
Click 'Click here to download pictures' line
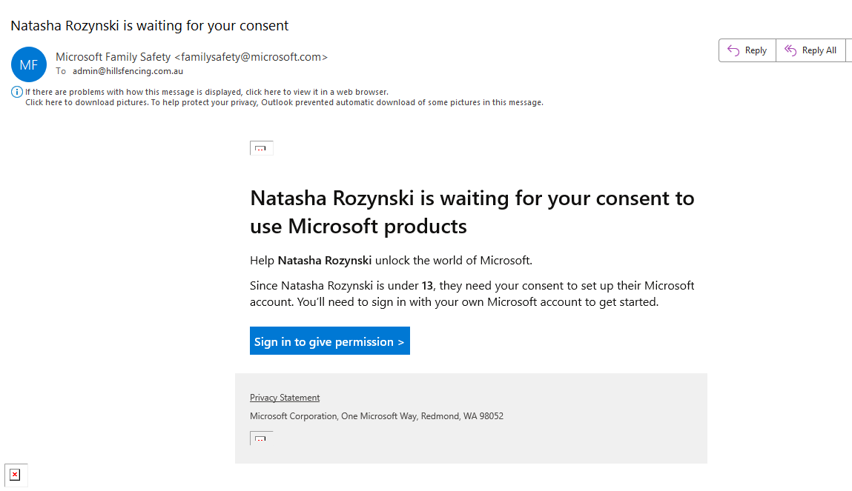click(284, 102)
